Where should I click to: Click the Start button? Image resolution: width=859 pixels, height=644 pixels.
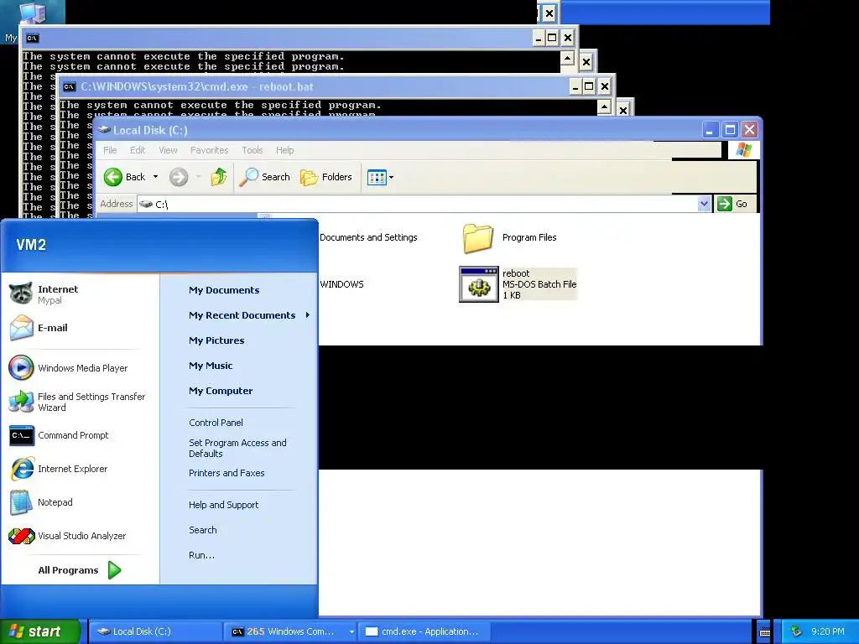(39, 631)
